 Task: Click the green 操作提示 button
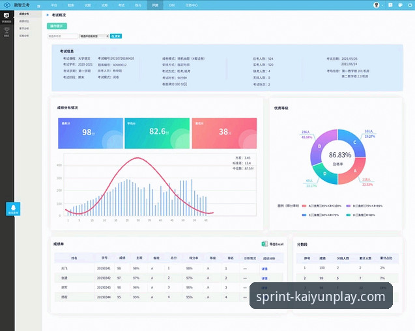[x=57, y=26]
